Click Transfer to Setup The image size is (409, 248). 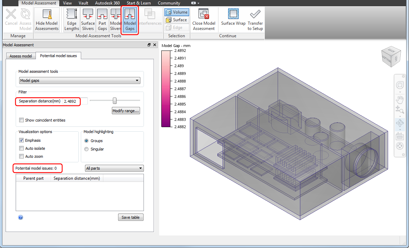point(255,20)
